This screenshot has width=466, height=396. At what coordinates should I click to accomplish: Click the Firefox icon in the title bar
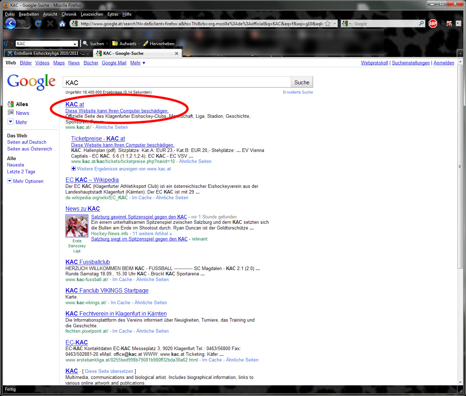click(x=5, y=5)
